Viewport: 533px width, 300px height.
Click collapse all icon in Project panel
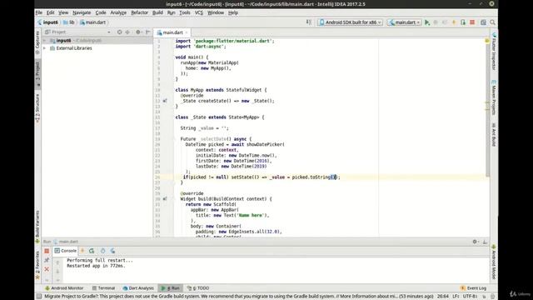click(127, 32)
